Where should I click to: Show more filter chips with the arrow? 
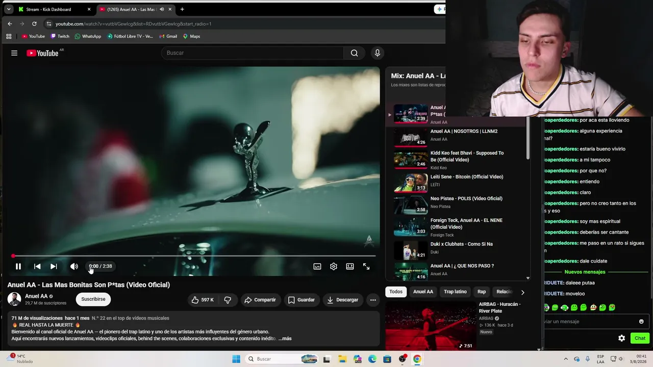(x=522, y=292)
